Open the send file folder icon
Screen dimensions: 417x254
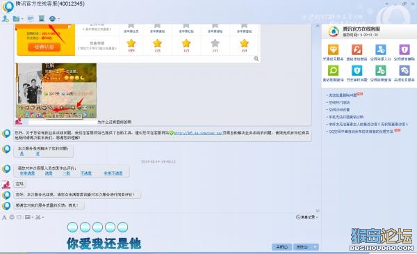click(16, 19)
